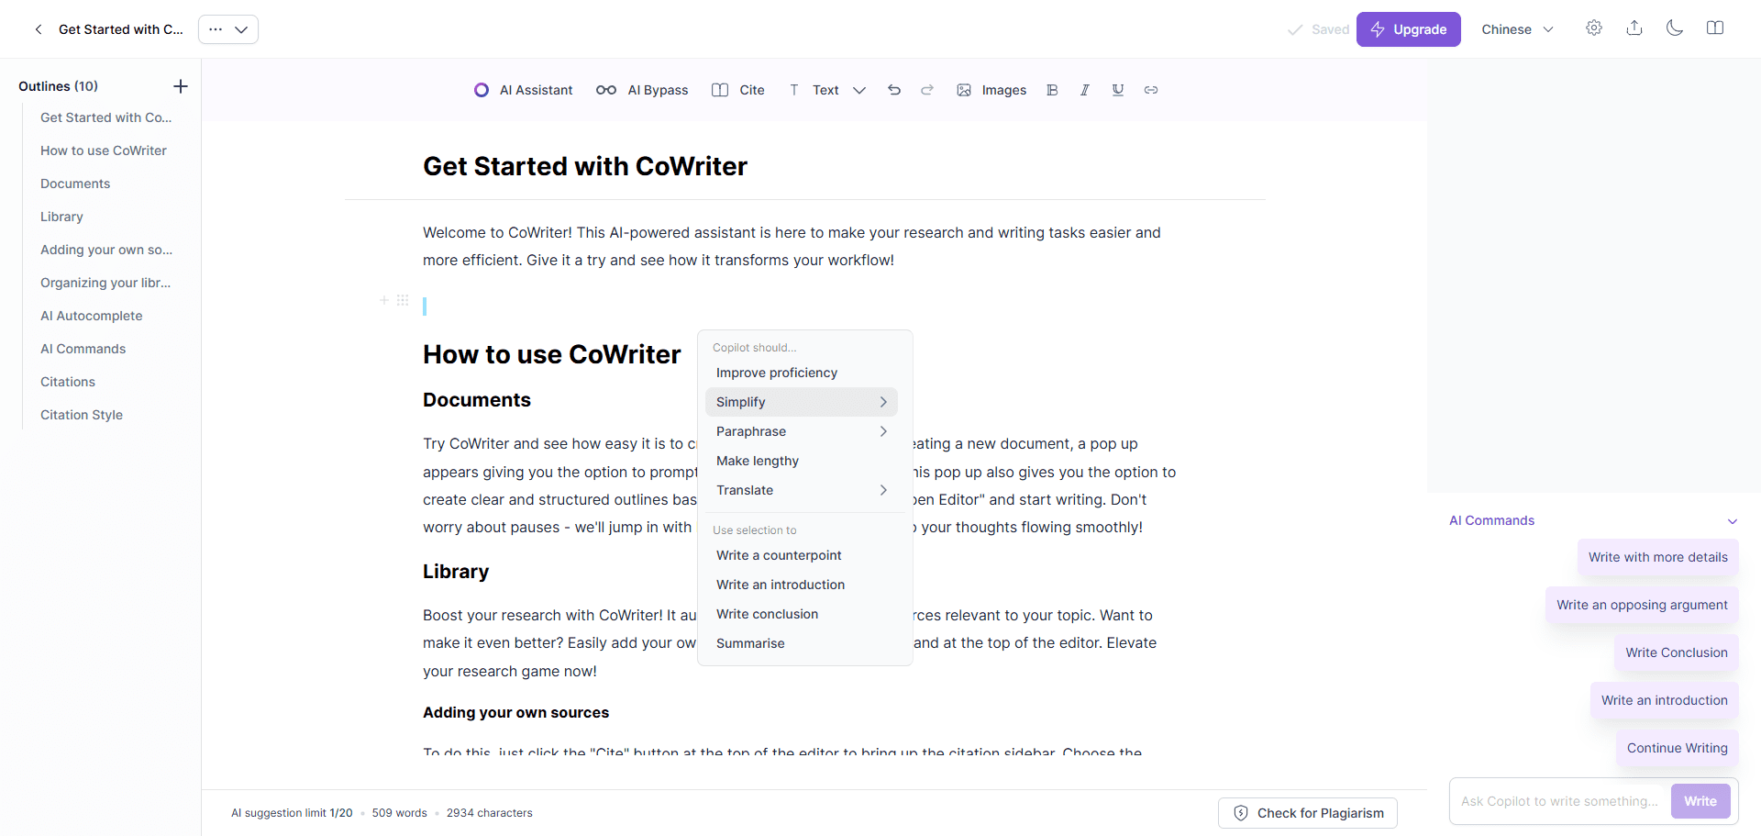Expand the Translate submenu
This screenshot has height=836, width=1761.
point(802,490)
